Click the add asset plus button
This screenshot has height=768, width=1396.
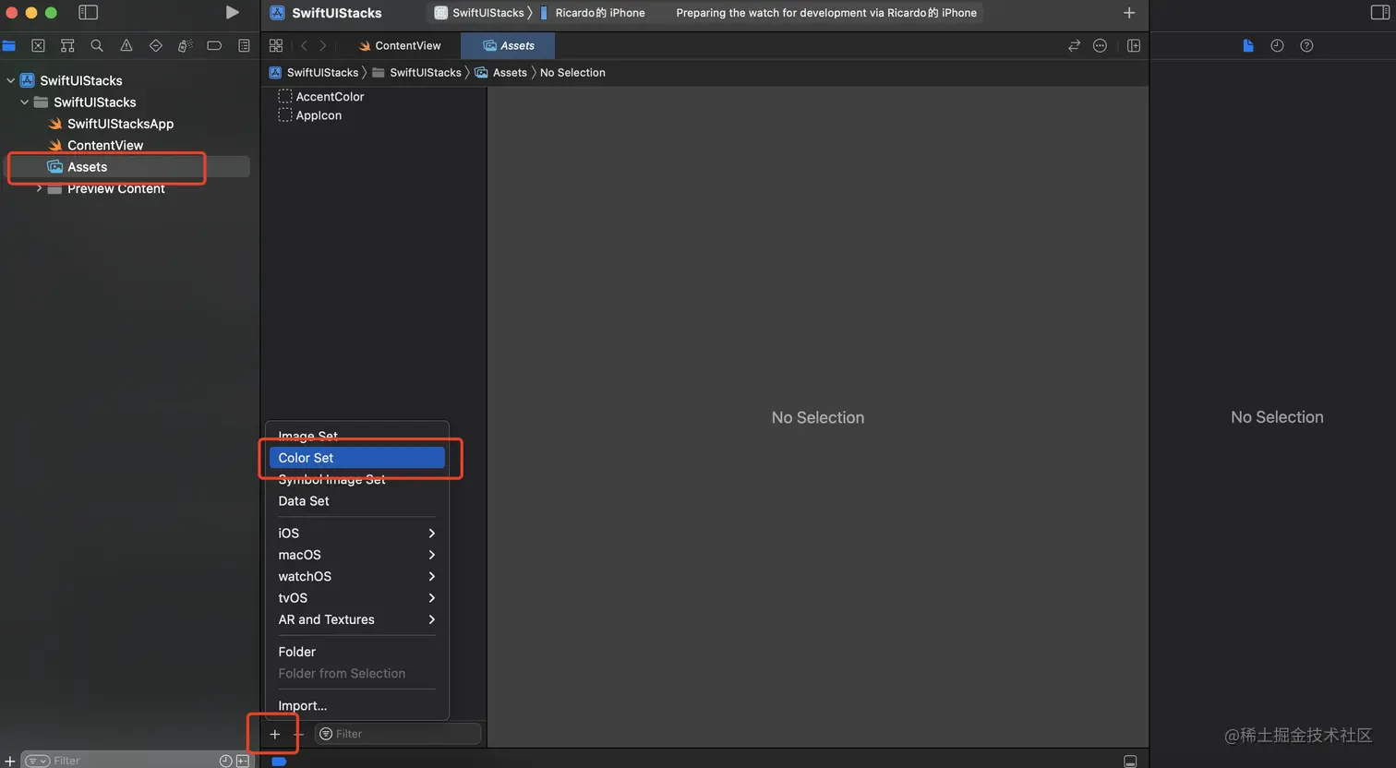tap(274, 734)
